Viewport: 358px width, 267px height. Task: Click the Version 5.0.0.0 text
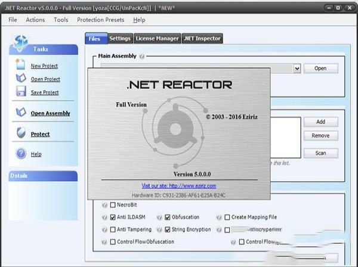192,175
